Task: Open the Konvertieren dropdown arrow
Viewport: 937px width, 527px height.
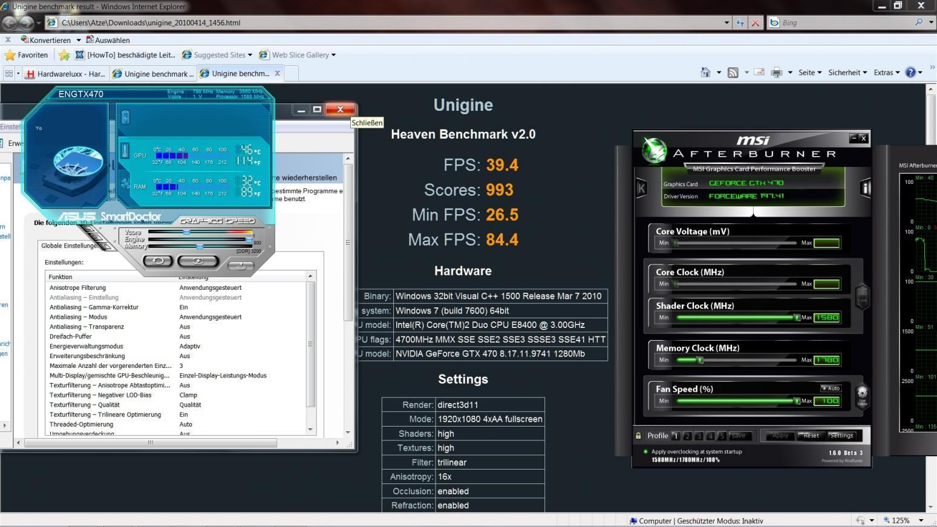Action: [x=79, y=41]
